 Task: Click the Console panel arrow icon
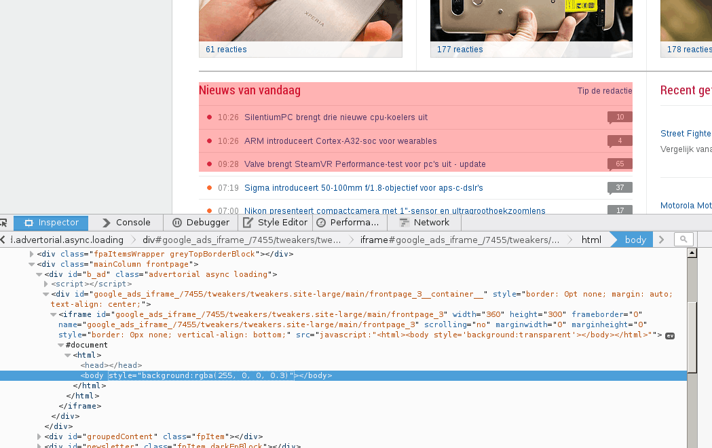[106, 223]
